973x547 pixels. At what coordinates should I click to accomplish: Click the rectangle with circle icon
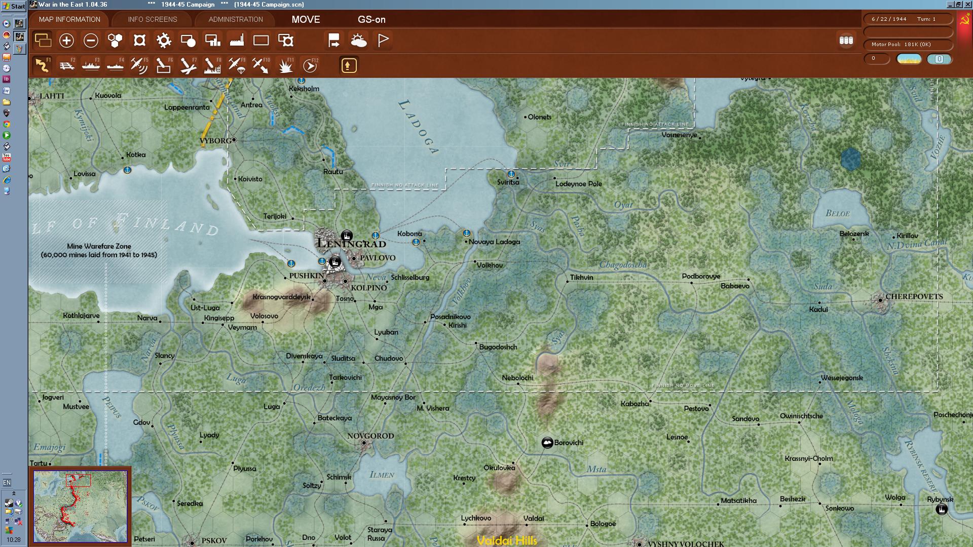(188, 41)
